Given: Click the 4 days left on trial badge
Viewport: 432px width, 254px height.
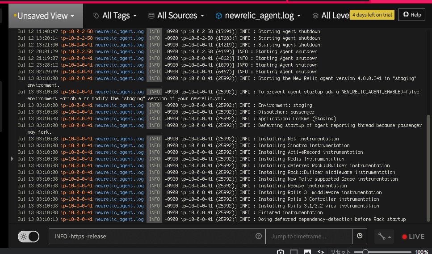Looking at the screenshot, I should (x=372, y=15).
